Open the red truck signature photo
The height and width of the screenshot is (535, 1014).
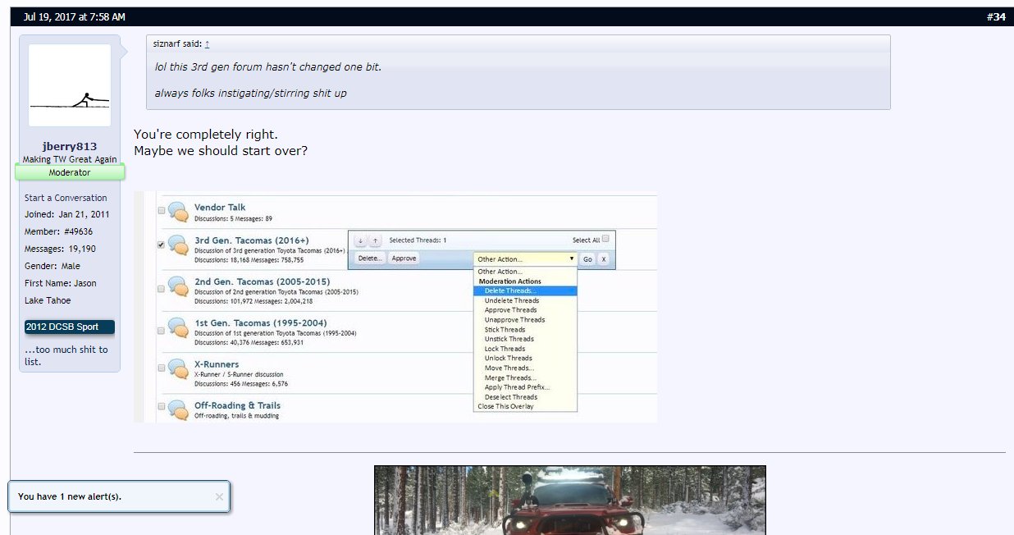click(570, 501)
